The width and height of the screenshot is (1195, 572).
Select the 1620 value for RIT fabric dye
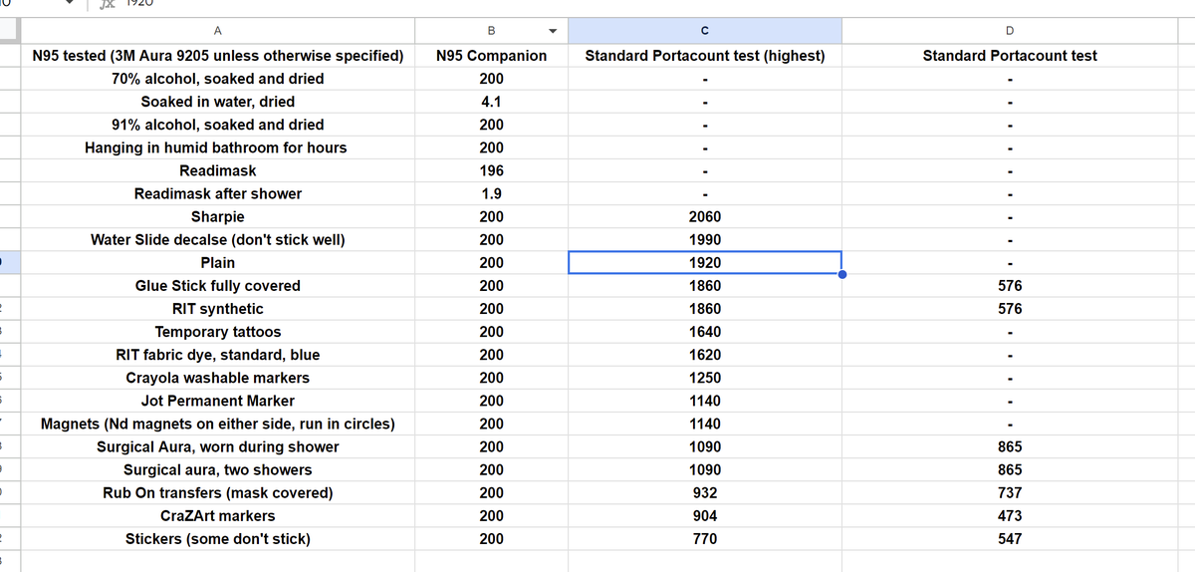(x=705, y=355)
